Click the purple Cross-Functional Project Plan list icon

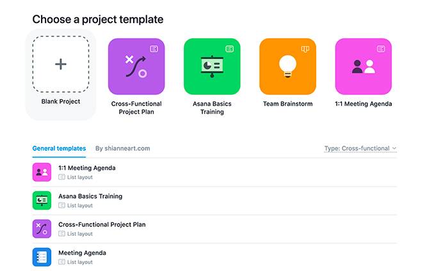(x=42, y=228)
